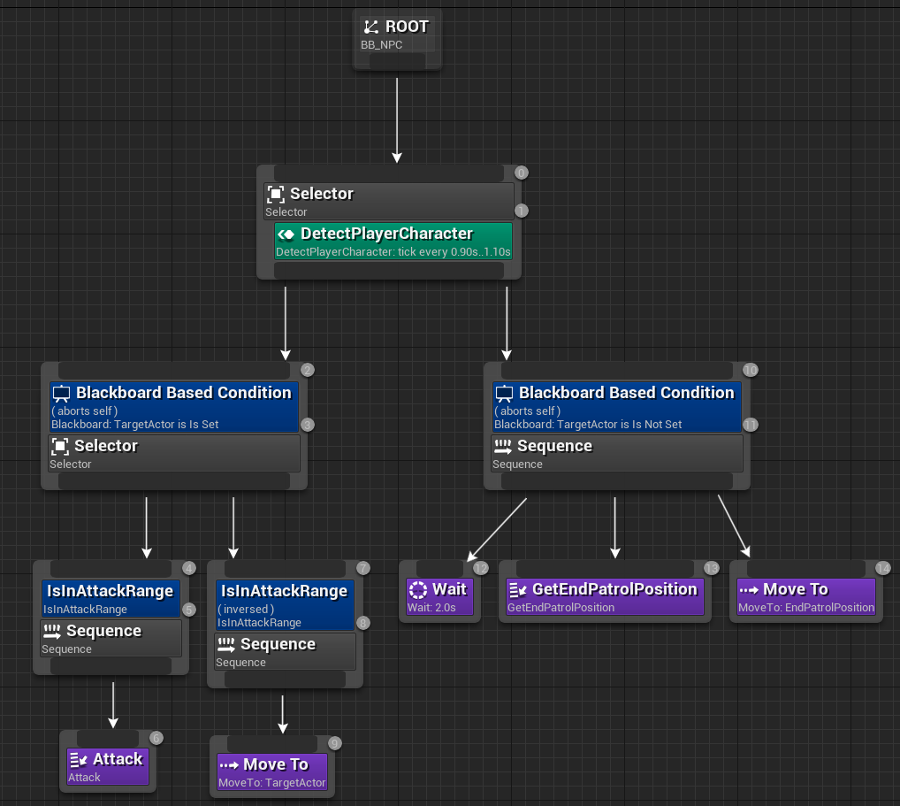Select Sequence under inversed IsInAttackRange
The width and height of the screenshot is (900, 806).
[285, 651]
